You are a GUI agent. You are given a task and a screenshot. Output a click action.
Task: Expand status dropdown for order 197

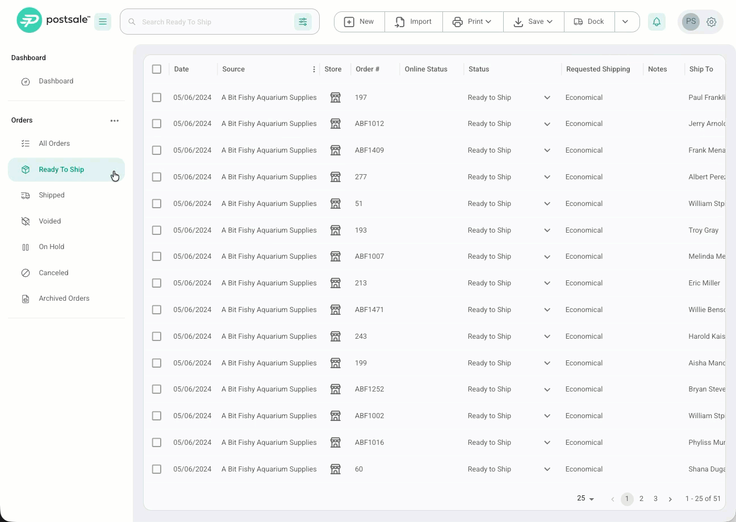[x=547, y=98]
